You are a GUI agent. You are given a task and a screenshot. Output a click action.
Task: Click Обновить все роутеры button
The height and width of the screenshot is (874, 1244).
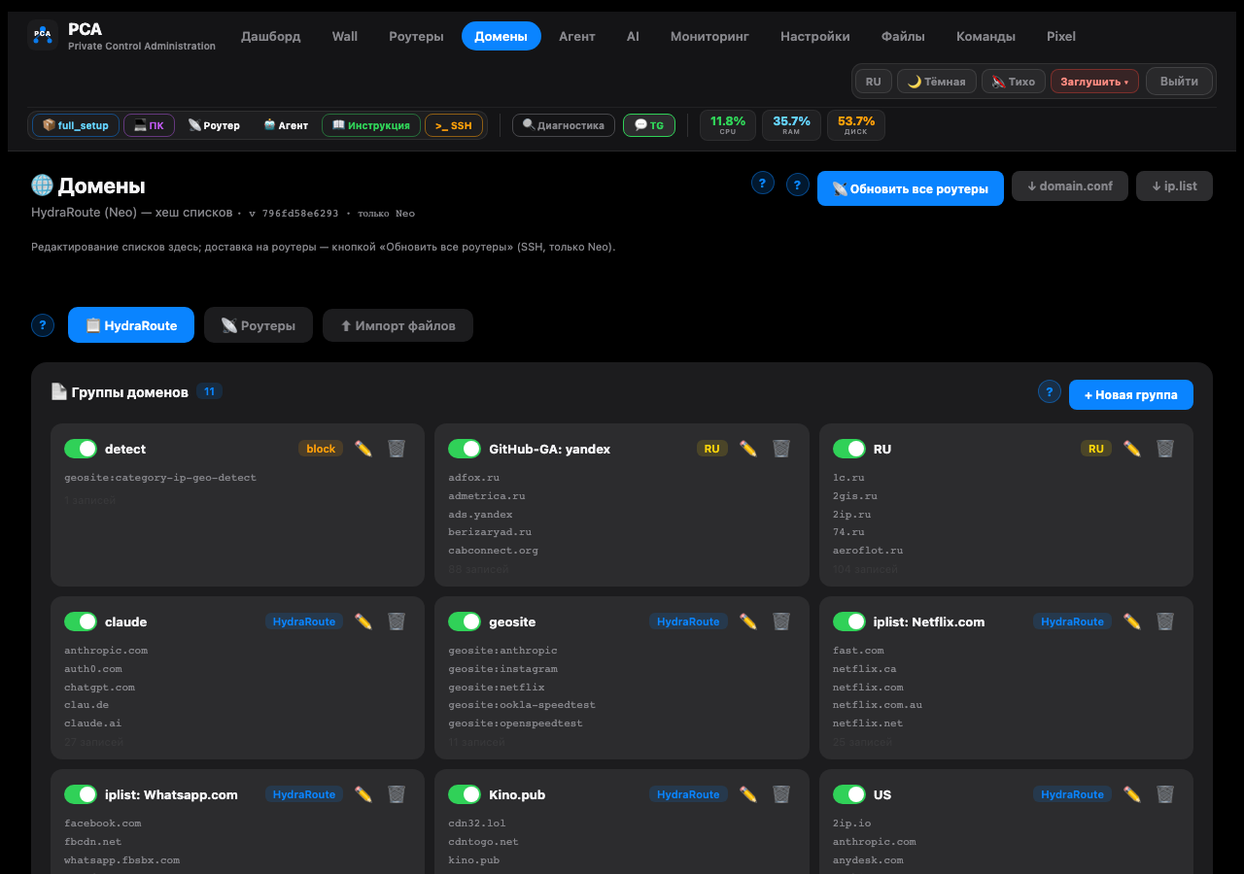pos(911,188)
